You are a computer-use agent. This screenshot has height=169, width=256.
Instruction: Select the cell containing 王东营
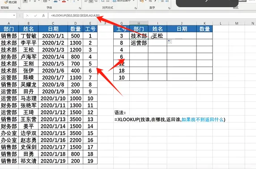[x=28, y=119]
